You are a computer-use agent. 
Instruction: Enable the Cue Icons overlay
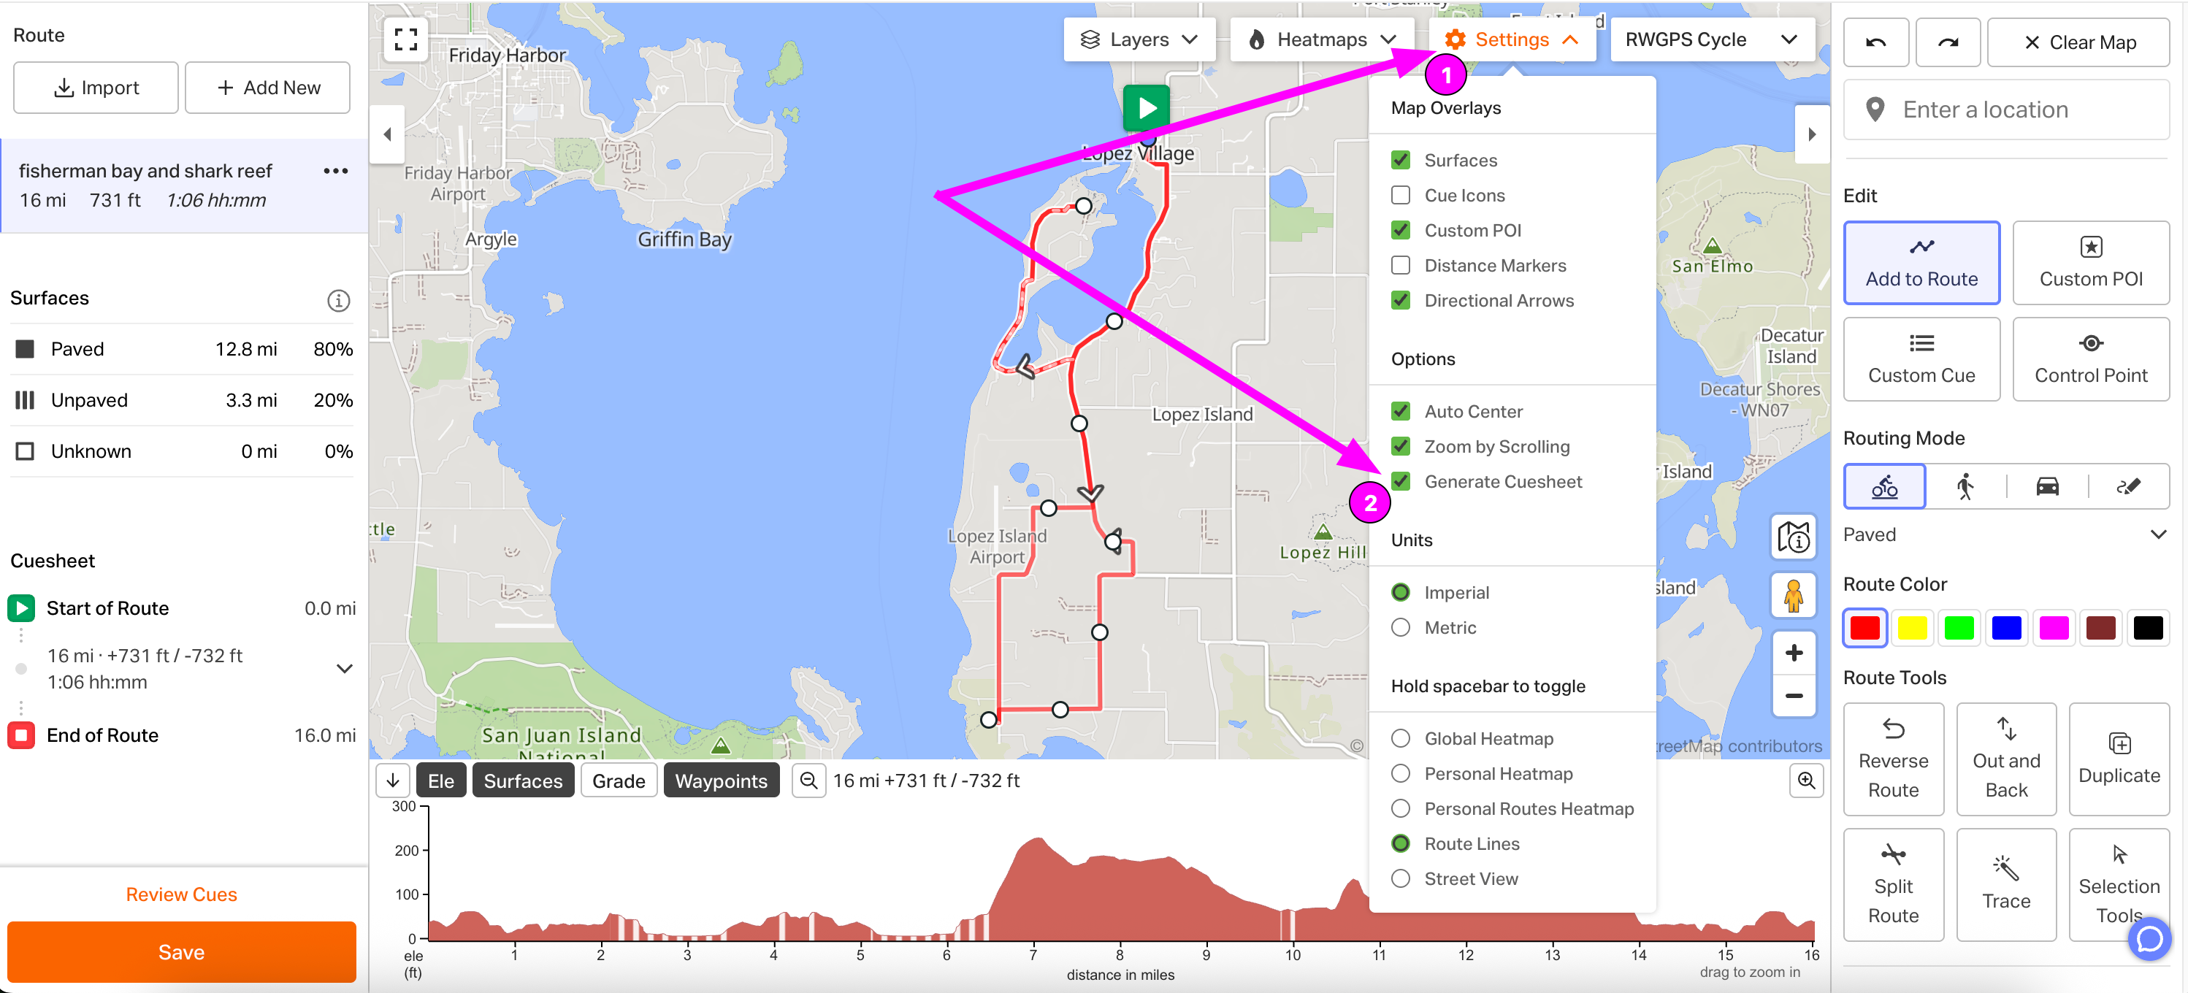pyautogui.click(x=1401, y=196)
